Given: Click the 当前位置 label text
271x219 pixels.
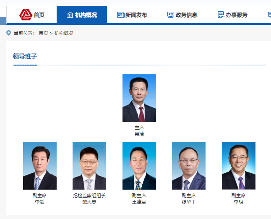Looking at the screenshot, I should tap(24, 33).
